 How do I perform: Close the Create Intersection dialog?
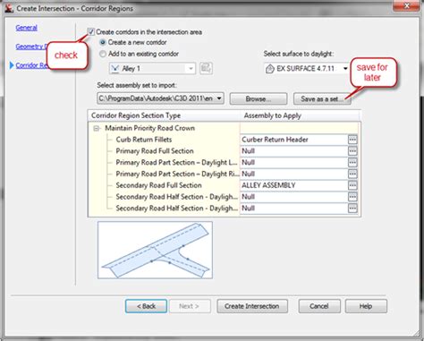point(406,5)
